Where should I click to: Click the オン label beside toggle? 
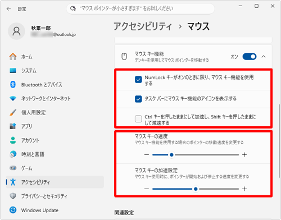tap(234, 57)
